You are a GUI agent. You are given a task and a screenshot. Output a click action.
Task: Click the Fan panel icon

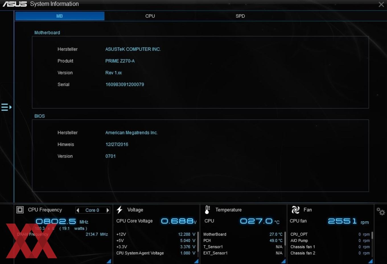click(x=295, y=210)
